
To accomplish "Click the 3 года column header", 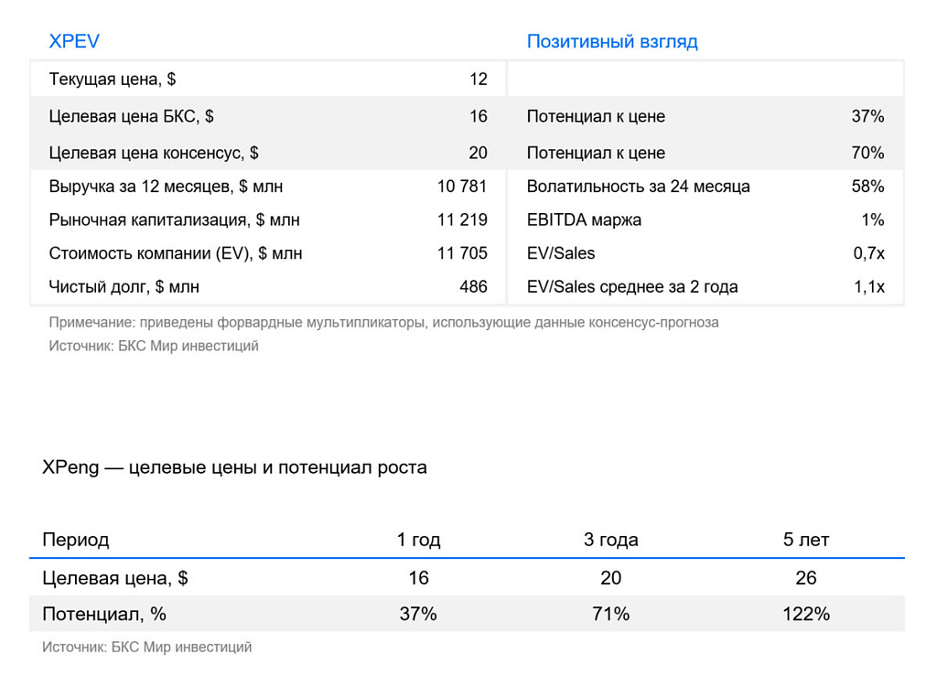I will click(610, 540).
